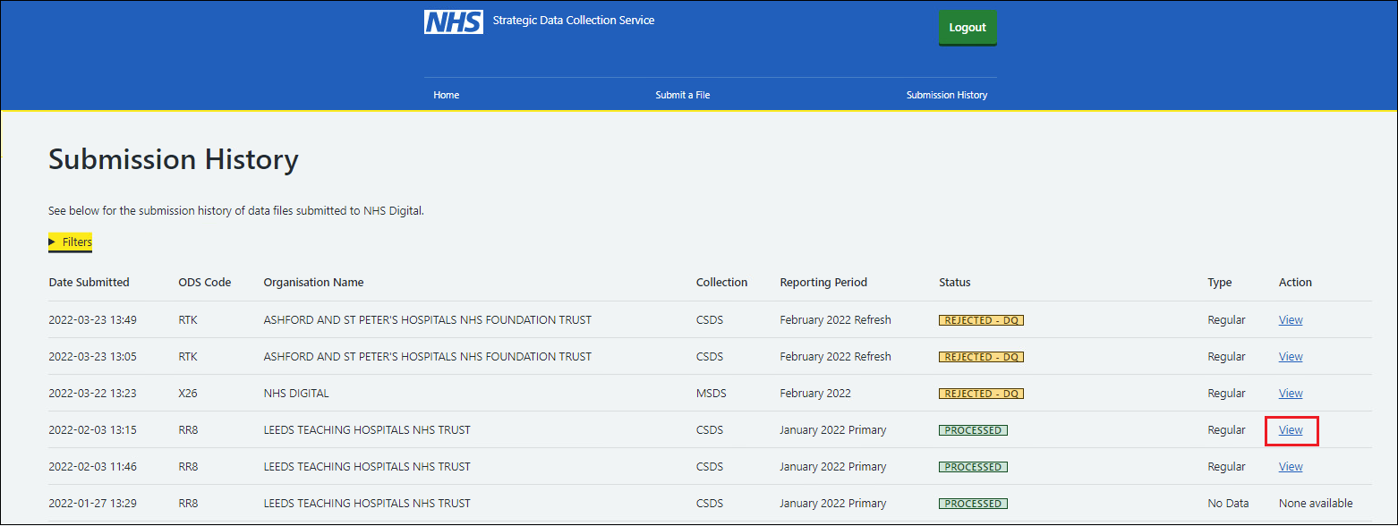Click the ODS Code column header
The image size is (1398, 526).
(x=204, y=283)
